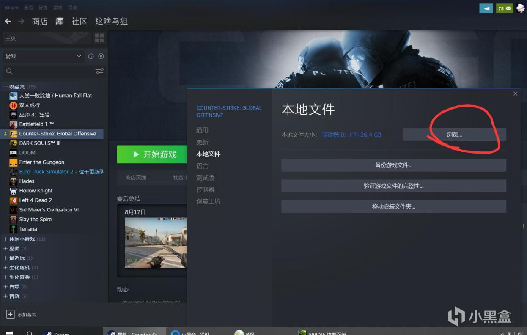
Task: Open NVIDIA control panel taskbar item
Action: click(x=322, y=333)
